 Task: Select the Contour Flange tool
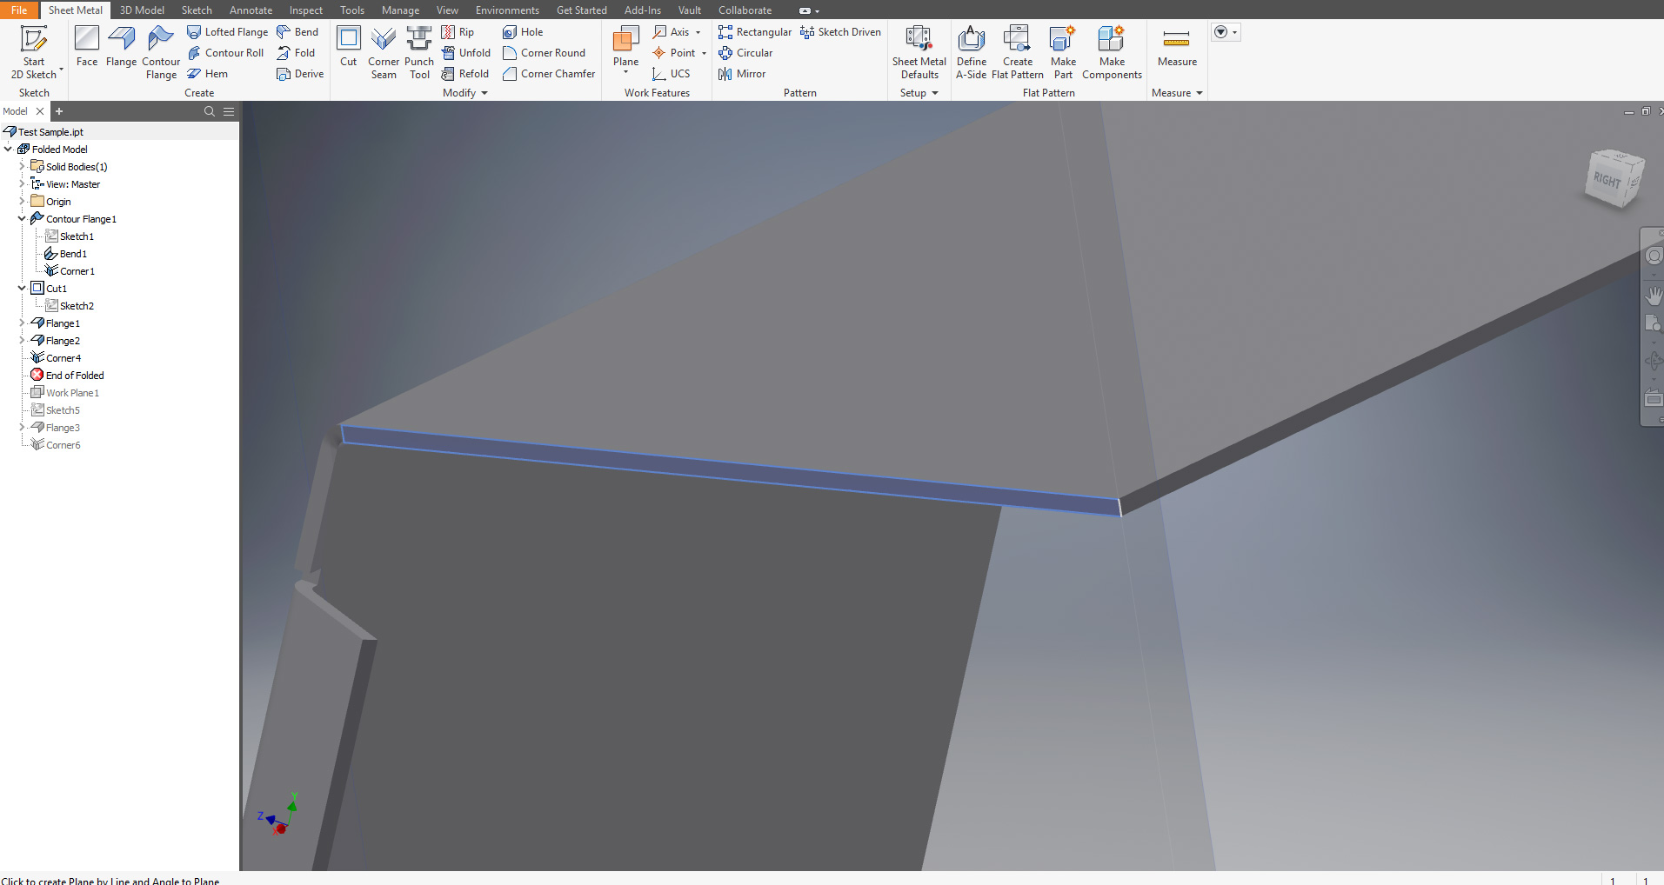pyautogui.click(x=161, y=52)
